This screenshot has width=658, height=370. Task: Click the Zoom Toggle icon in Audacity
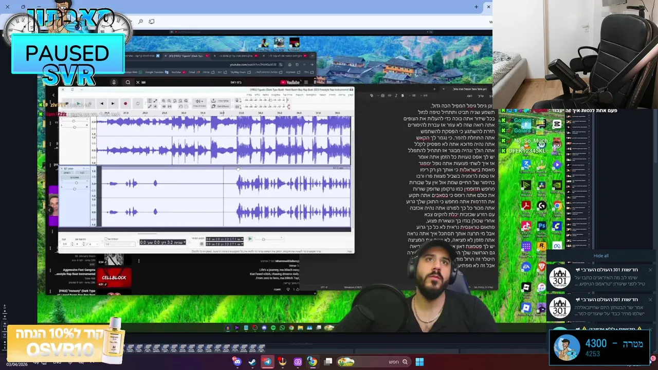(186, 101)
